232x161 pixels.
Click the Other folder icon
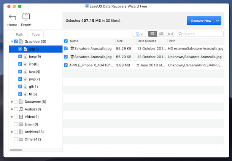point(21,139)
